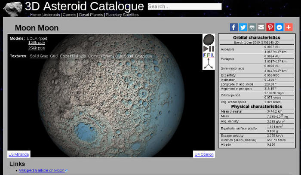The width and height of the screenshot is (301, 175).
Task: Click the print icon
Action: click(x=252, y=27)
